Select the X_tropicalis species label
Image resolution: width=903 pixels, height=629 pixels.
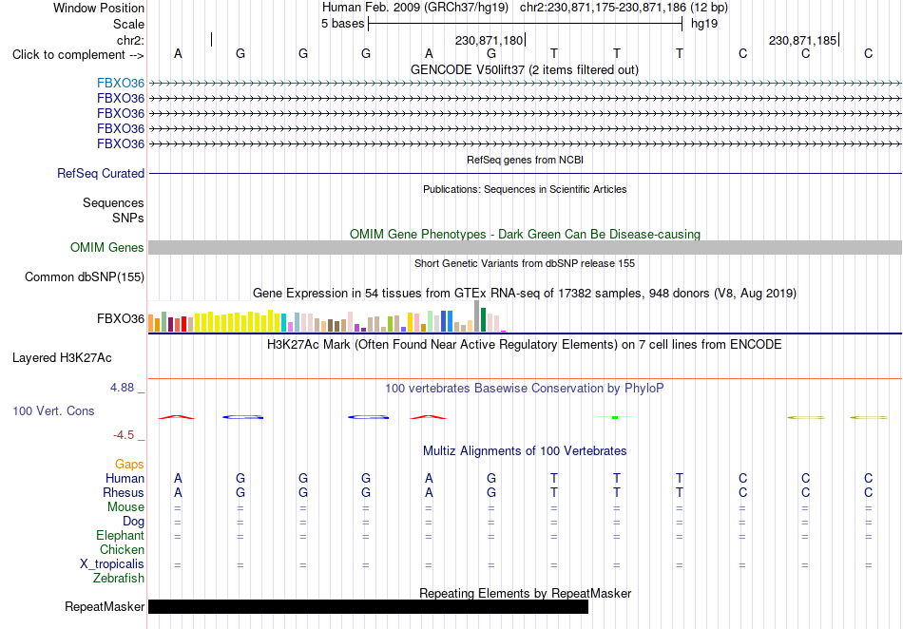point(112,564)
